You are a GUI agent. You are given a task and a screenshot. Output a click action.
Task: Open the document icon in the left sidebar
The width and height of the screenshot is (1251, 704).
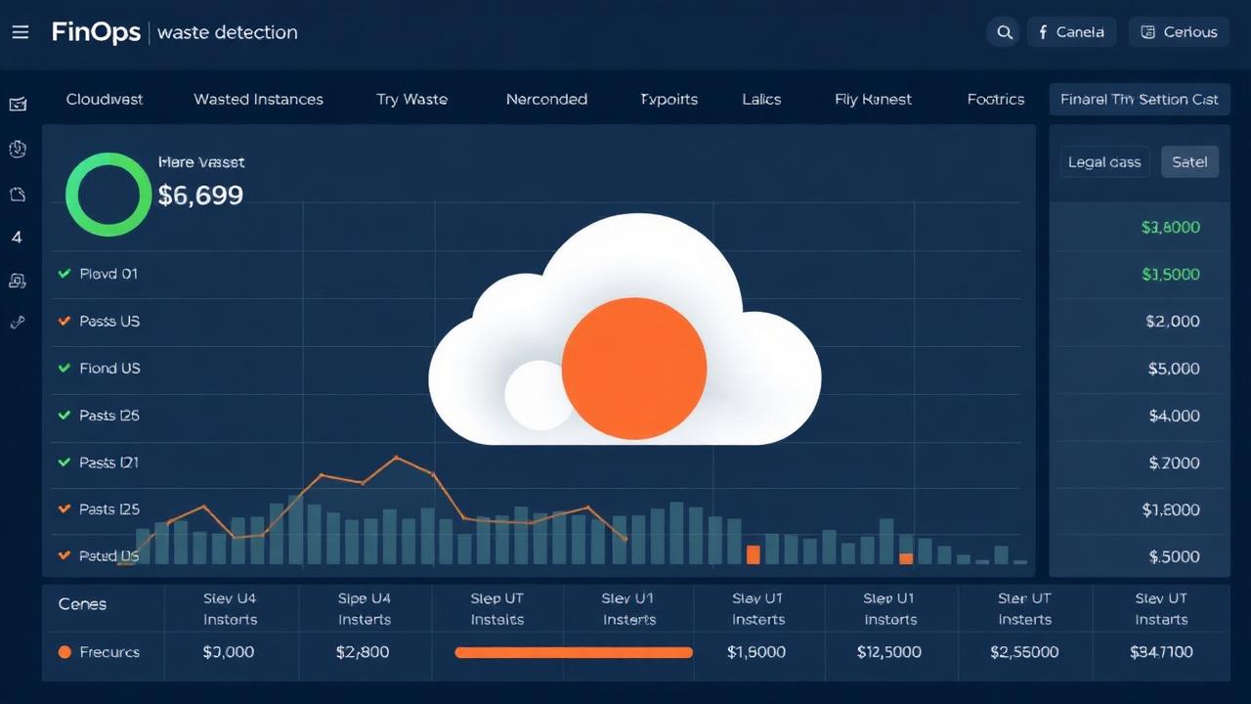pos(19,194)
